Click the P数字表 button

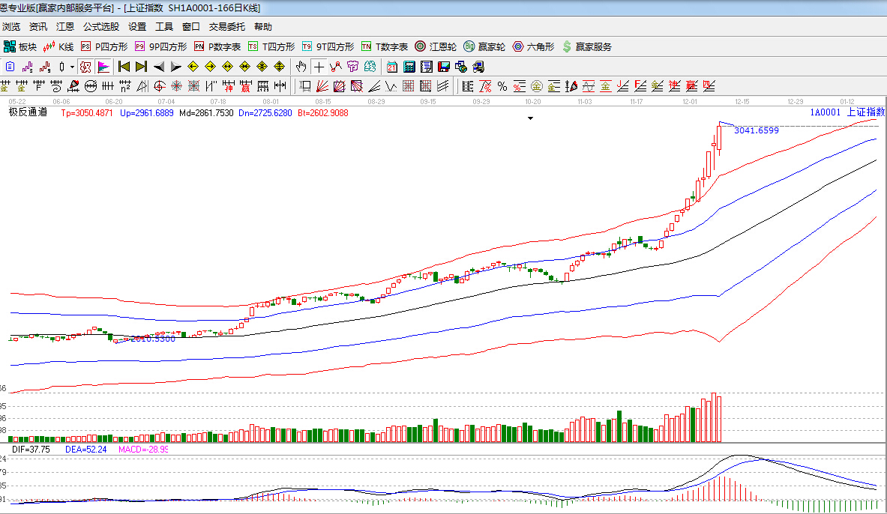click(217, 46)
